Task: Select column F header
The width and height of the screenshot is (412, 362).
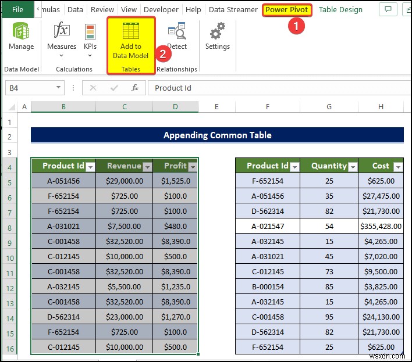Action: pos(268,107)
